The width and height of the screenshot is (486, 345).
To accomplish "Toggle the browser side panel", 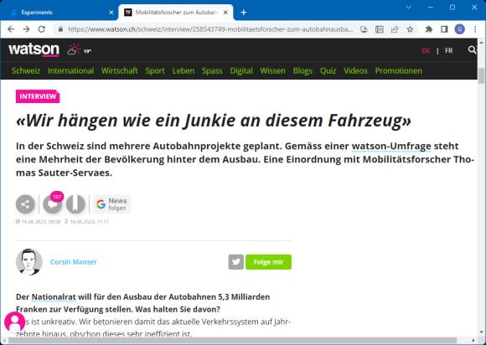I will click(x=444, y=29).
